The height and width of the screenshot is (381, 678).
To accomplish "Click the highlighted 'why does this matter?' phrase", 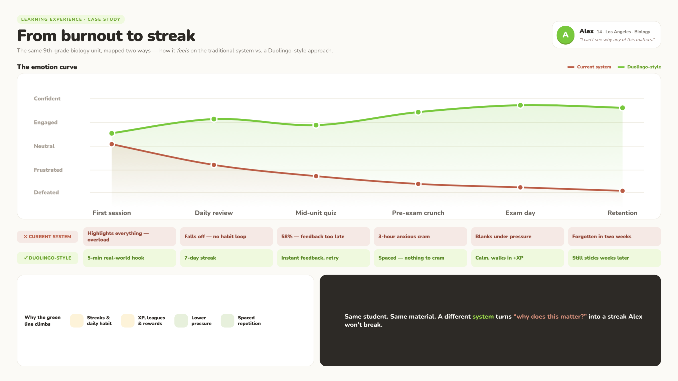I will point(550,317).
